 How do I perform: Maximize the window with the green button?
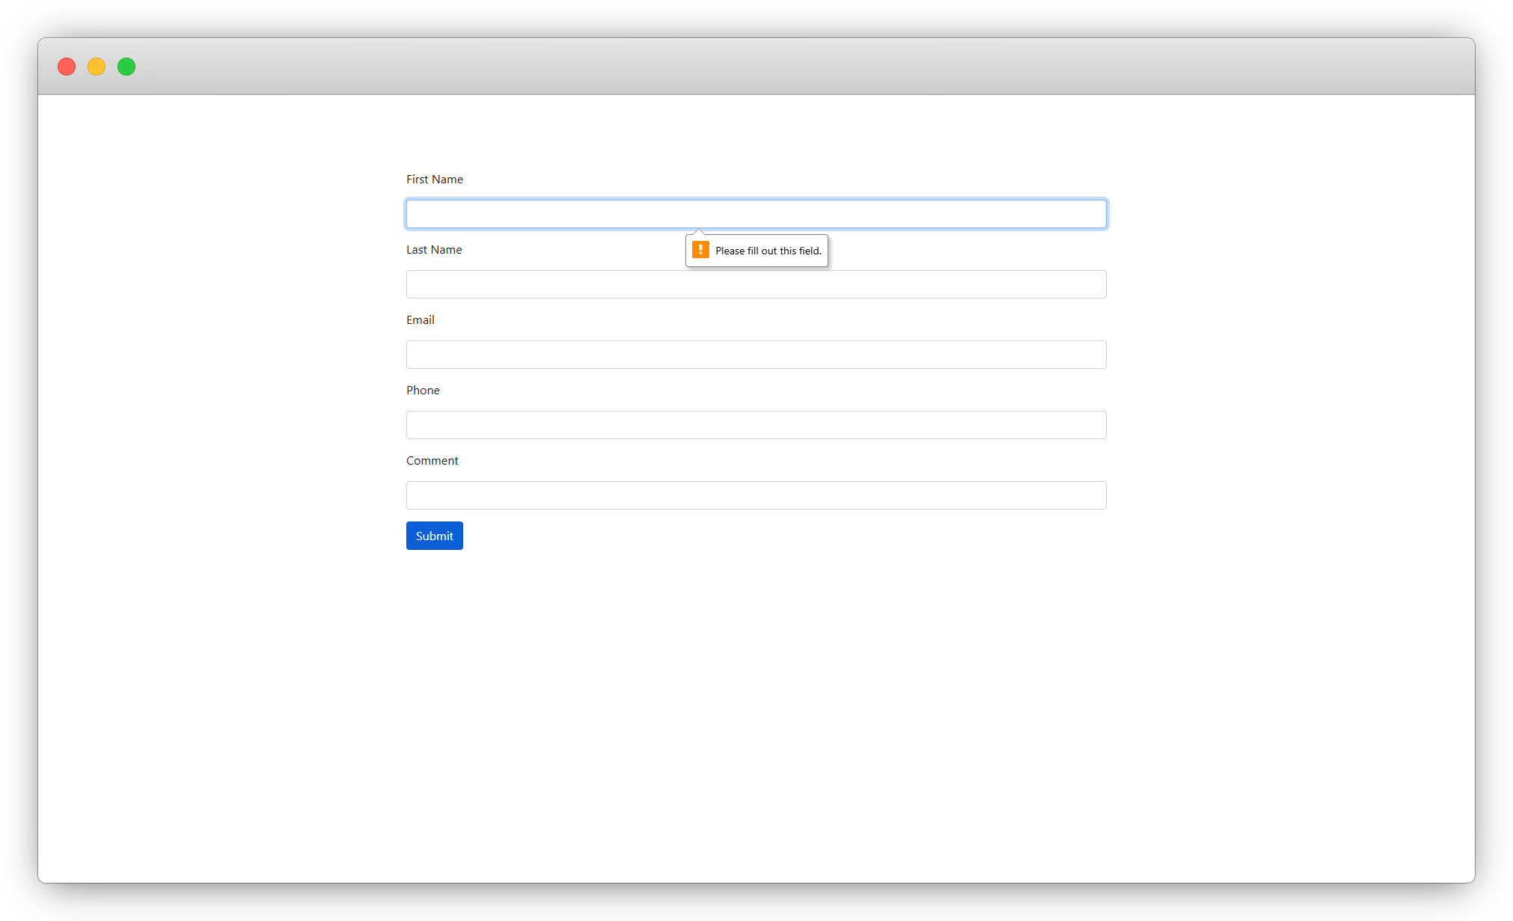click(126, 67)
